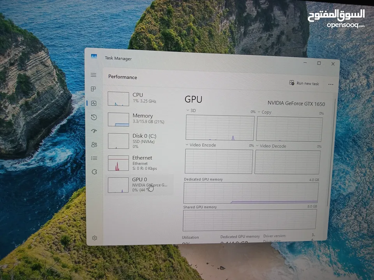The image size is (374, 280).
Task: Open the Processes page icon
Action: point(93,89)
